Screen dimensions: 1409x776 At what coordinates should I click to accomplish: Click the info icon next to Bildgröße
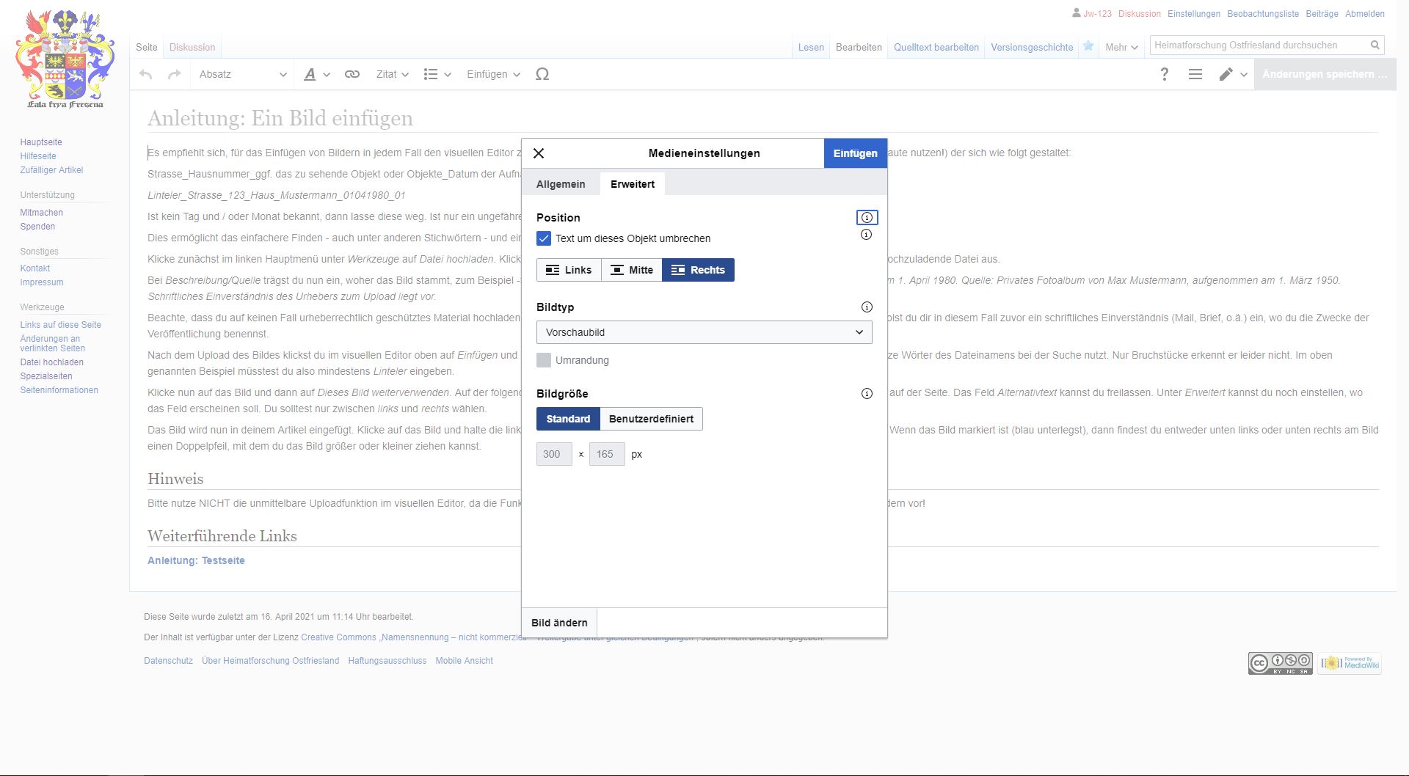[x=867, y=394]
